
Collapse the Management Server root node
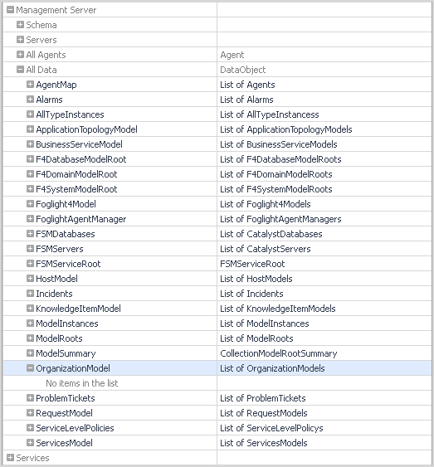tap(10, 10)
